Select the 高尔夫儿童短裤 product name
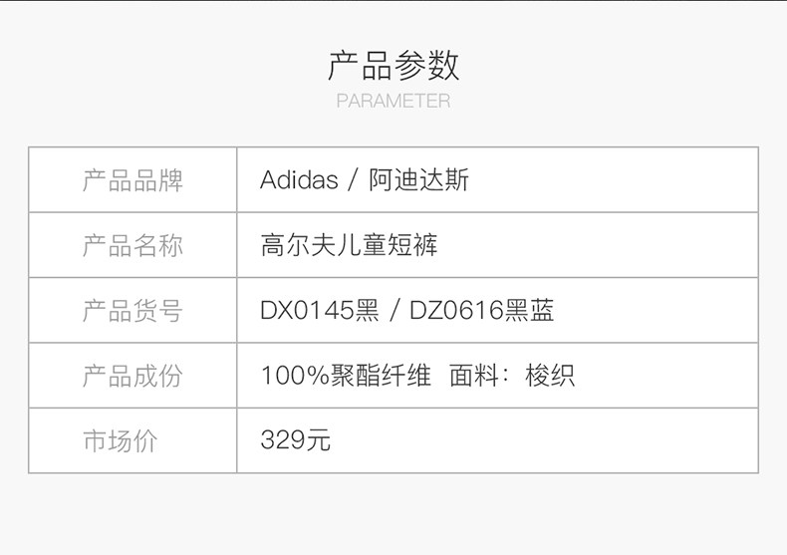787x555 pixels. click(x=349, y=245)
